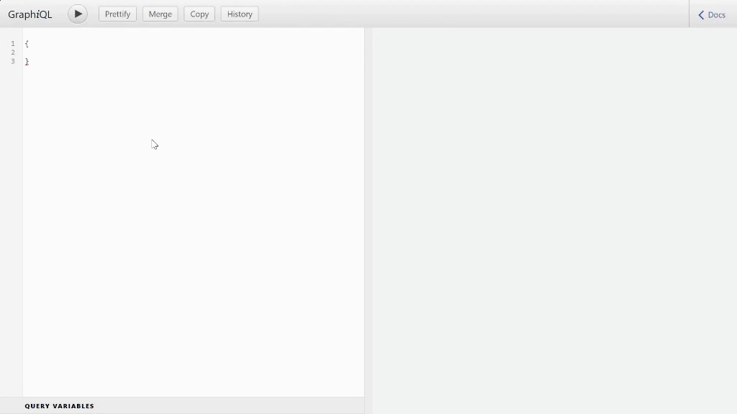Click line number 1 in the gutter
Image resolution: width=737 pixels, height=414 pixels.
tap(13, 44)
